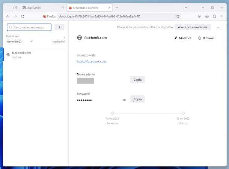Open the Nome (A-Z) sort dropdown

coord(19,42)
